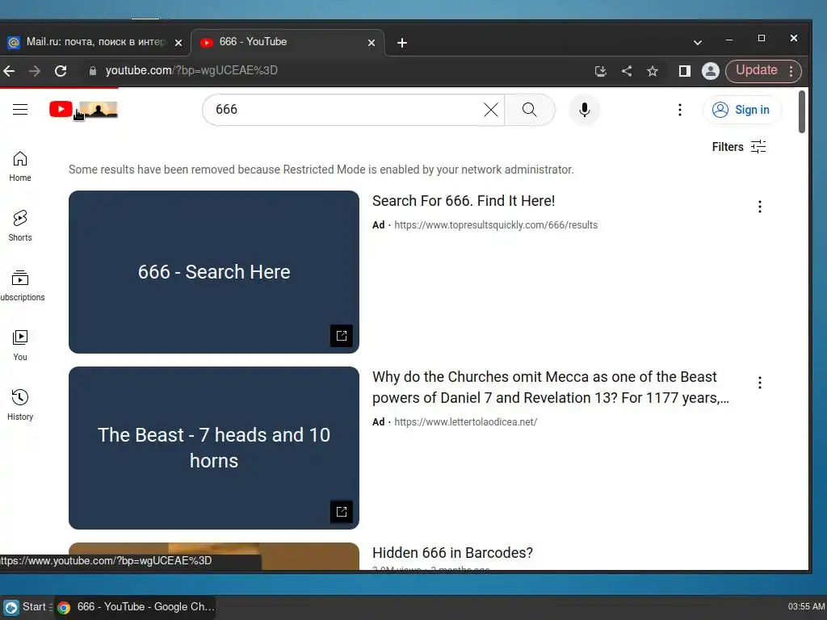
Task: Open Subscriptions in sidebar
Action: click(20, 286)
